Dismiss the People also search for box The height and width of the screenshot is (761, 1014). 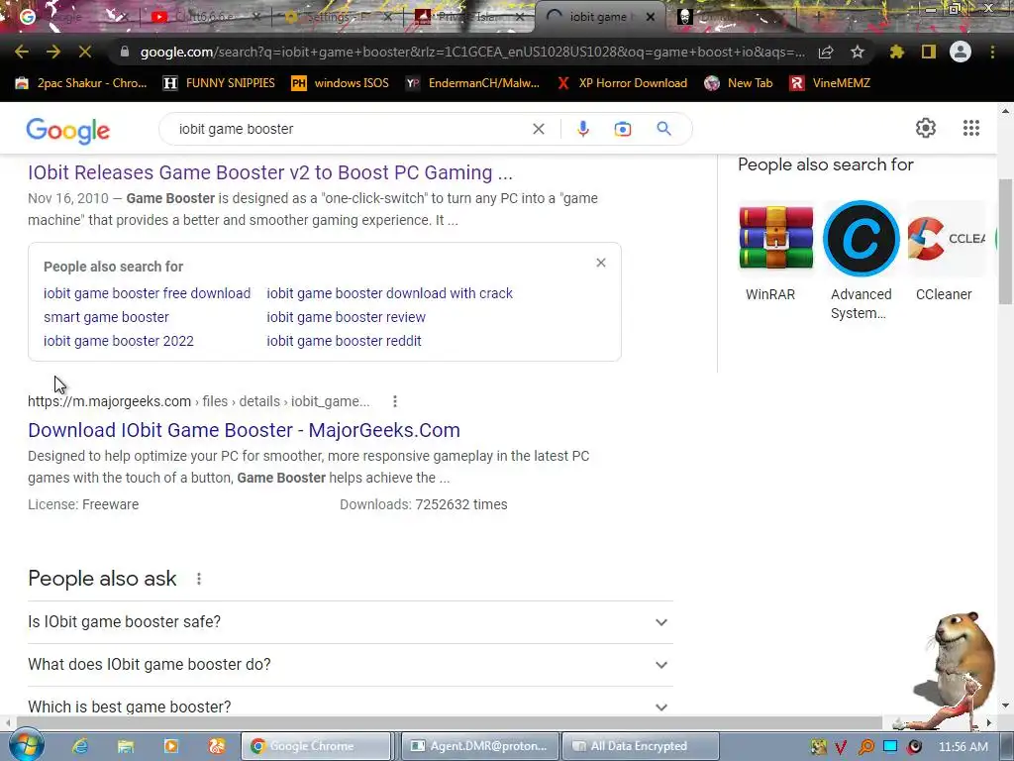601,263
